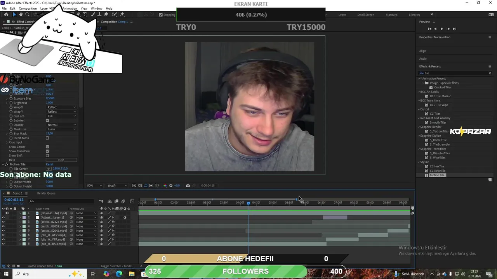Expand layer 8 clip properties
This screenshot has height=279, width=497.
click(x=20, y=244)
